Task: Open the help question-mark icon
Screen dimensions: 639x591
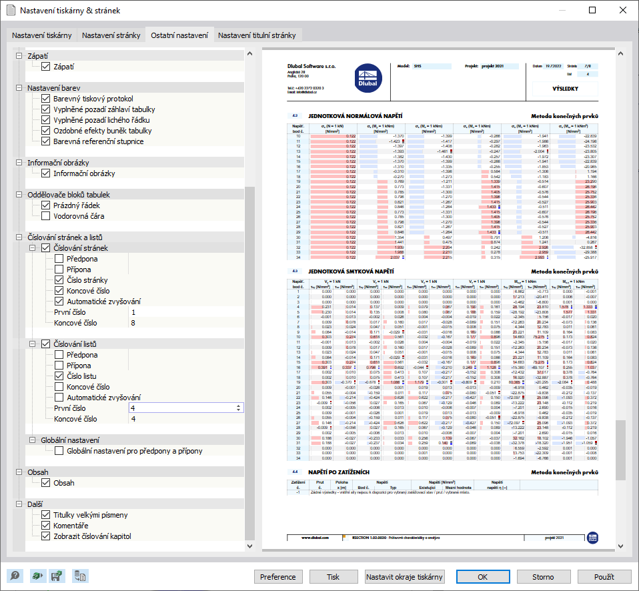Action: 15,576
